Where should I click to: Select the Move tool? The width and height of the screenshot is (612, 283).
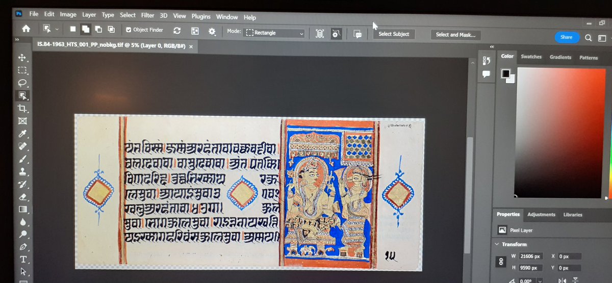point(21,58)
